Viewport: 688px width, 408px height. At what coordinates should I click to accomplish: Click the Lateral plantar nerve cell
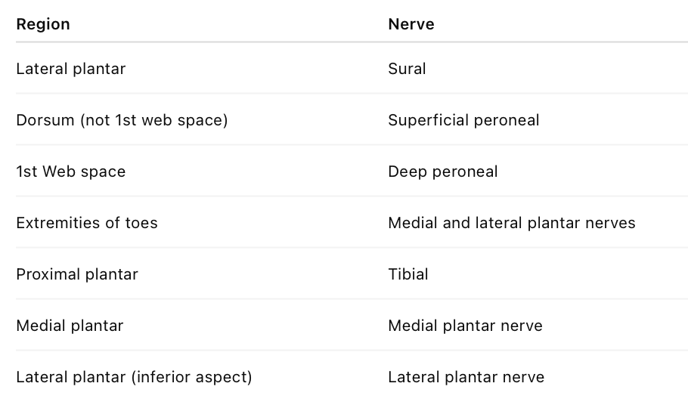tap(466, 377)
